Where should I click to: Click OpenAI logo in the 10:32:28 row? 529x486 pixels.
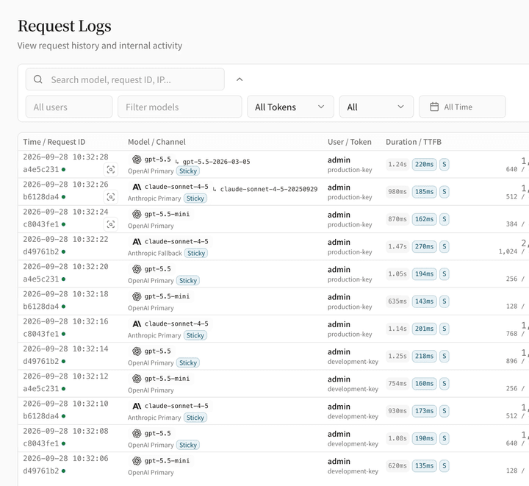click(x=137, y=160)
